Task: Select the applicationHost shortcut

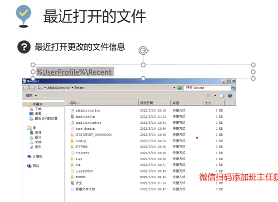Action: point(88,123)
